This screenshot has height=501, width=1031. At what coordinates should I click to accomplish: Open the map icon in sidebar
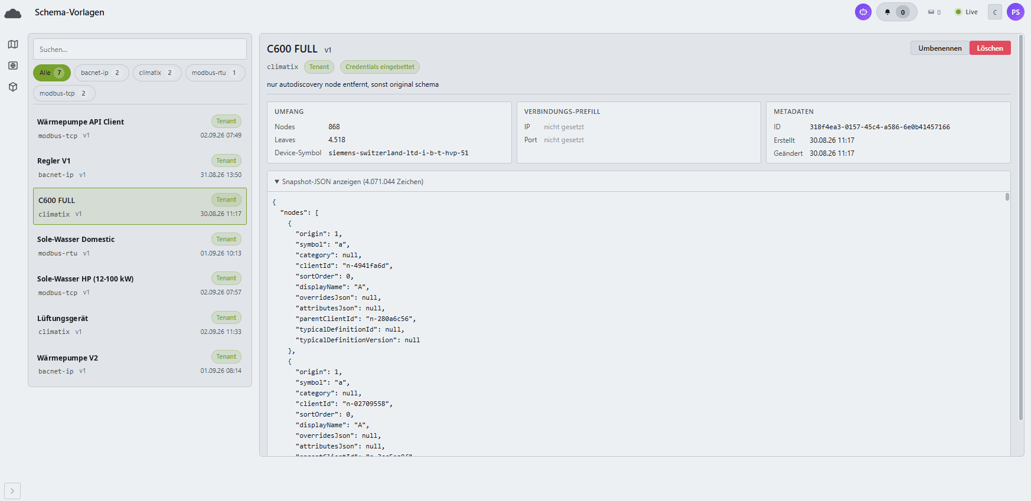(x=13, y=44)
